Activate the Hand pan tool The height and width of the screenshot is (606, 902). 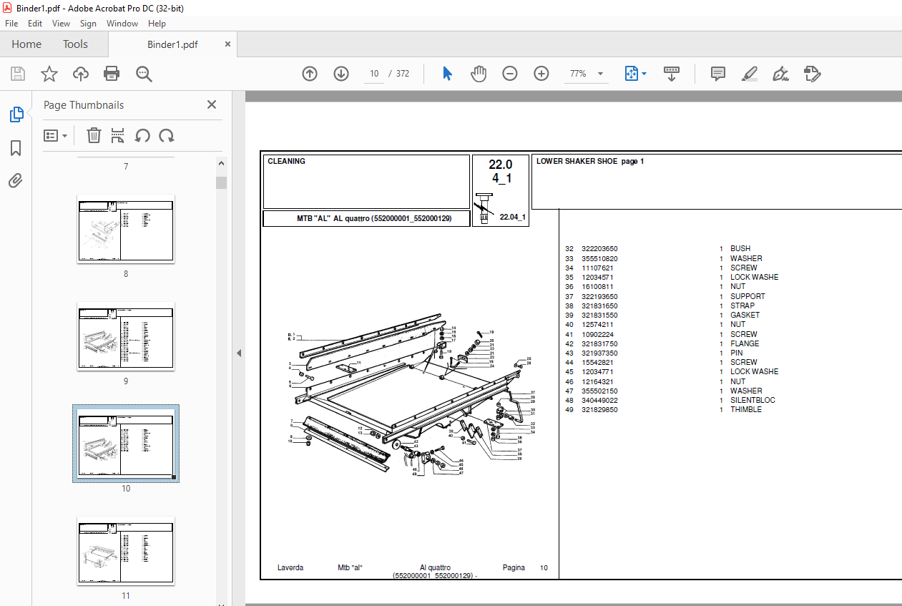coord(478,74)
